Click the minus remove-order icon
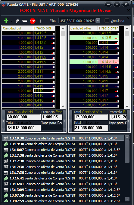The height and width of the screenshot is (205, 134). coord(25,21)
